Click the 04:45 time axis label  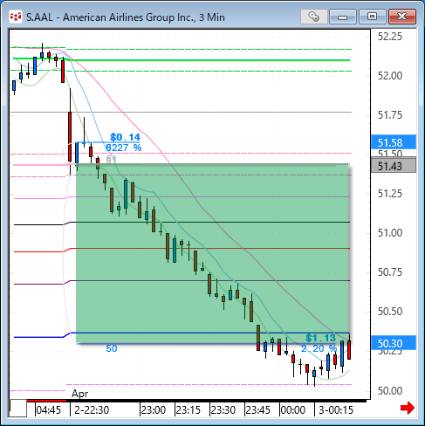point(49,410)
